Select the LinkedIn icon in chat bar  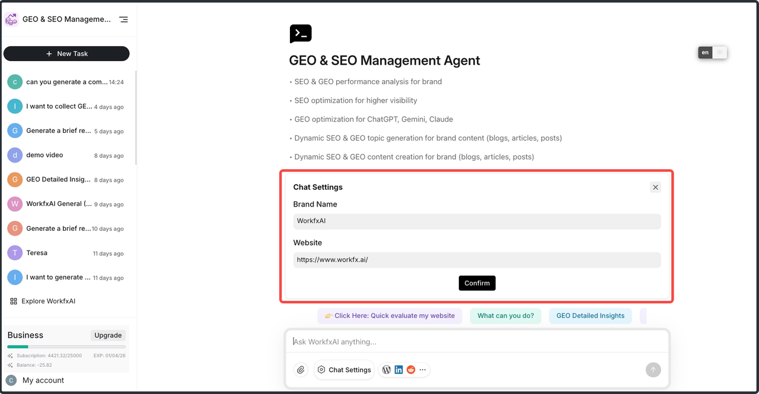398,370
